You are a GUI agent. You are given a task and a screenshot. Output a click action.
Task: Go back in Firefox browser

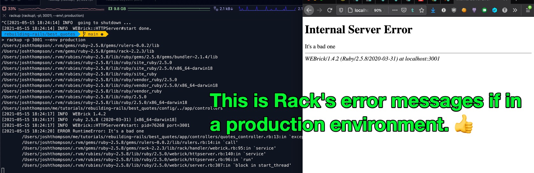click(309, 10)
